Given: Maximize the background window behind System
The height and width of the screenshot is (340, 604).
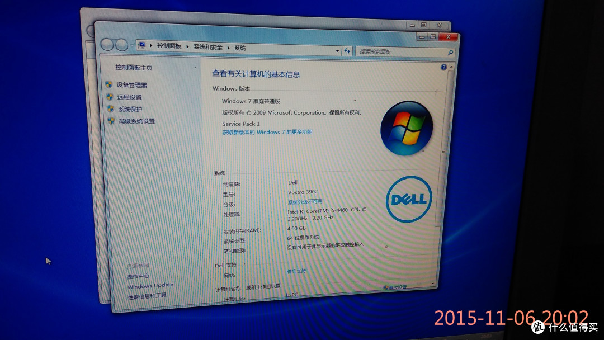Looking at the screenshot, I should tap(424, 25).
